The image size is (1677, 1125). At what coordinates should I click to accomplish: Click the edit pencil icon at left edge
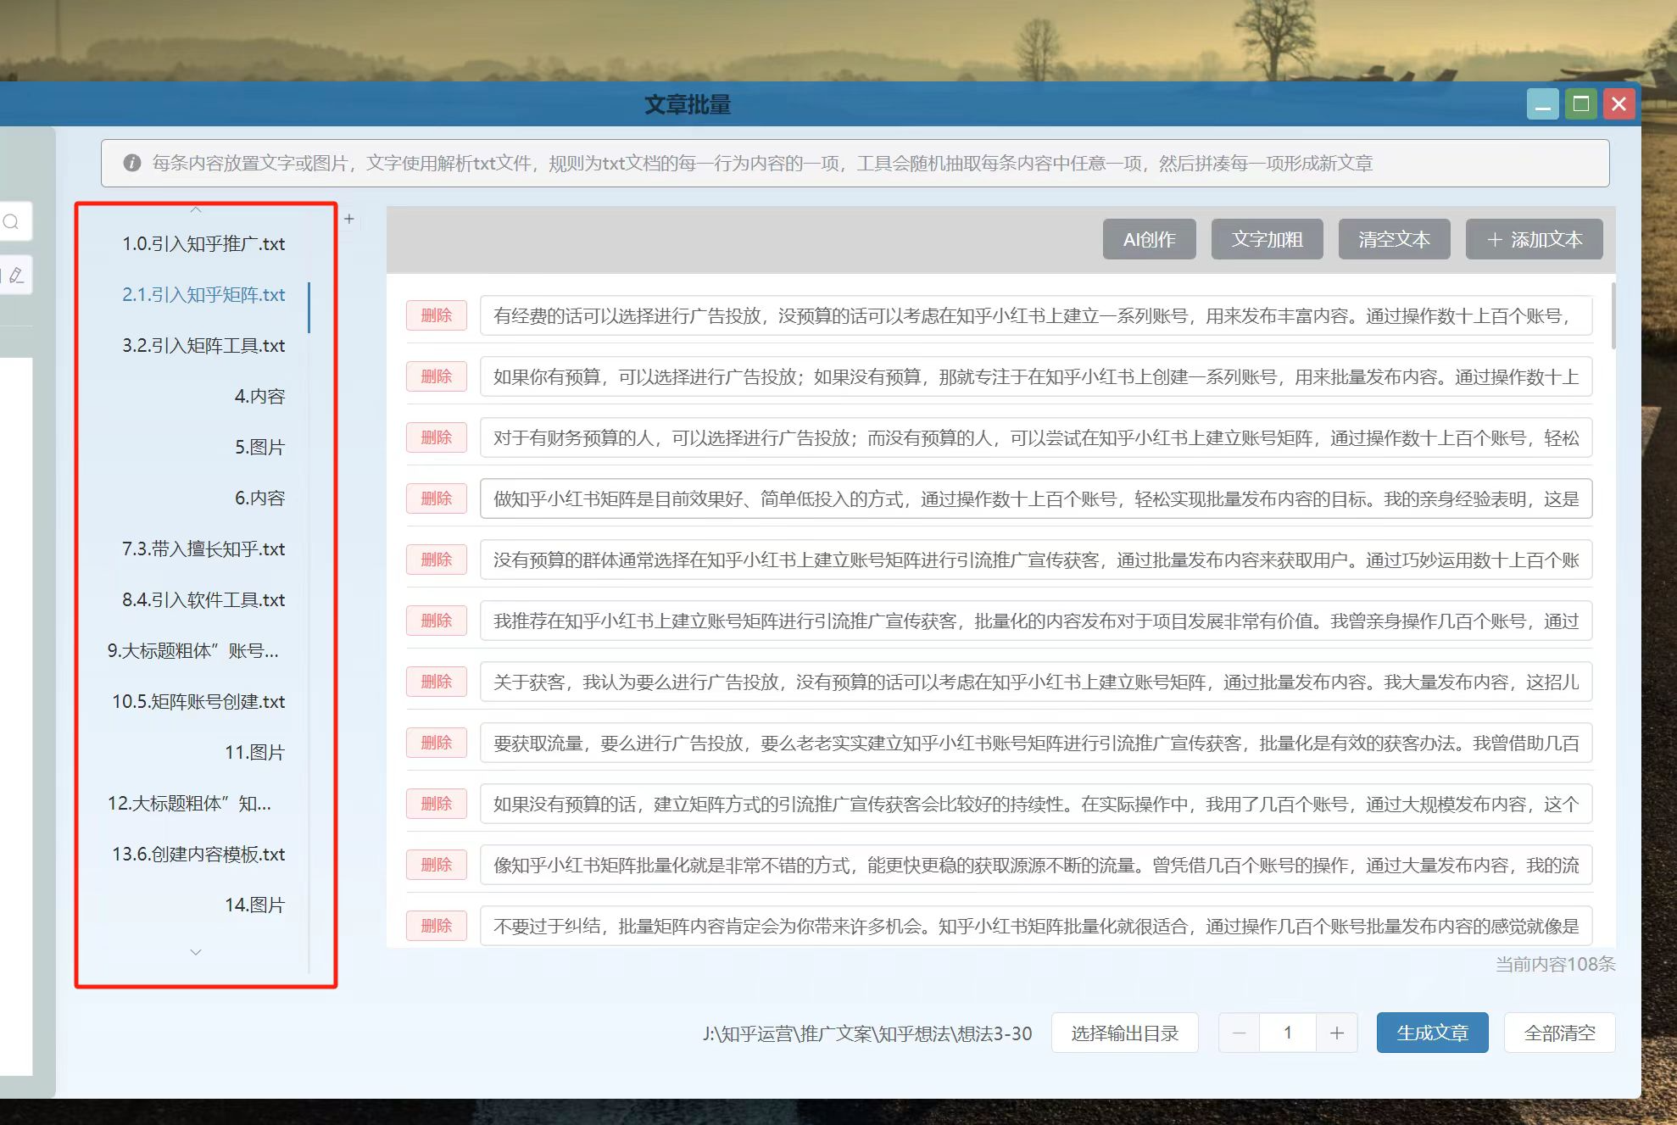tap(15, 276)
